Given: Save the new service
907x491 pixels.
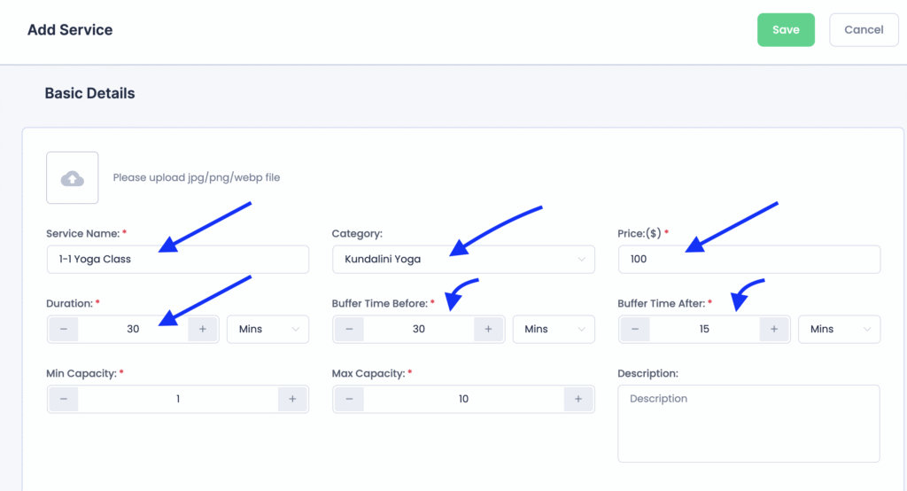Looking at the screenshot, I should pyautogui.click(x=786, y=29).
